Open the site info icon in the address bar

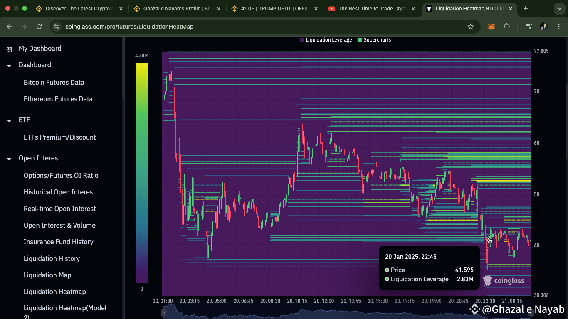pyautogui.click(x=57, y=27)
